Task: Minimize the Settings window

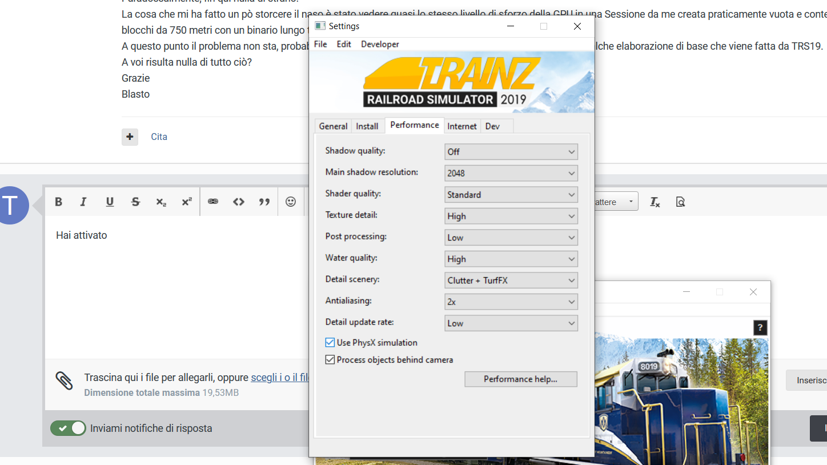Action: 510,26
